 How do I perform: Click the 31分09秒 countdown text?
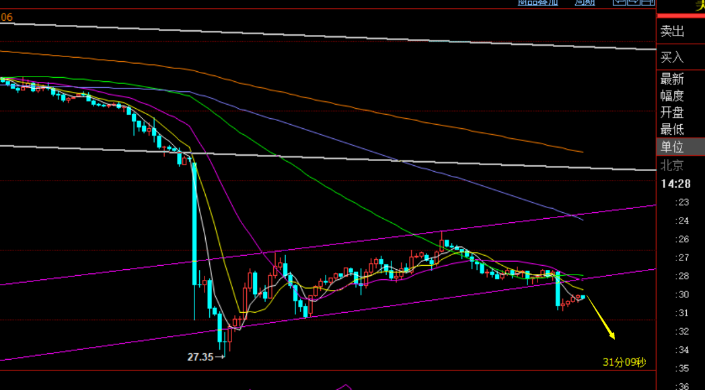point(624,362)
